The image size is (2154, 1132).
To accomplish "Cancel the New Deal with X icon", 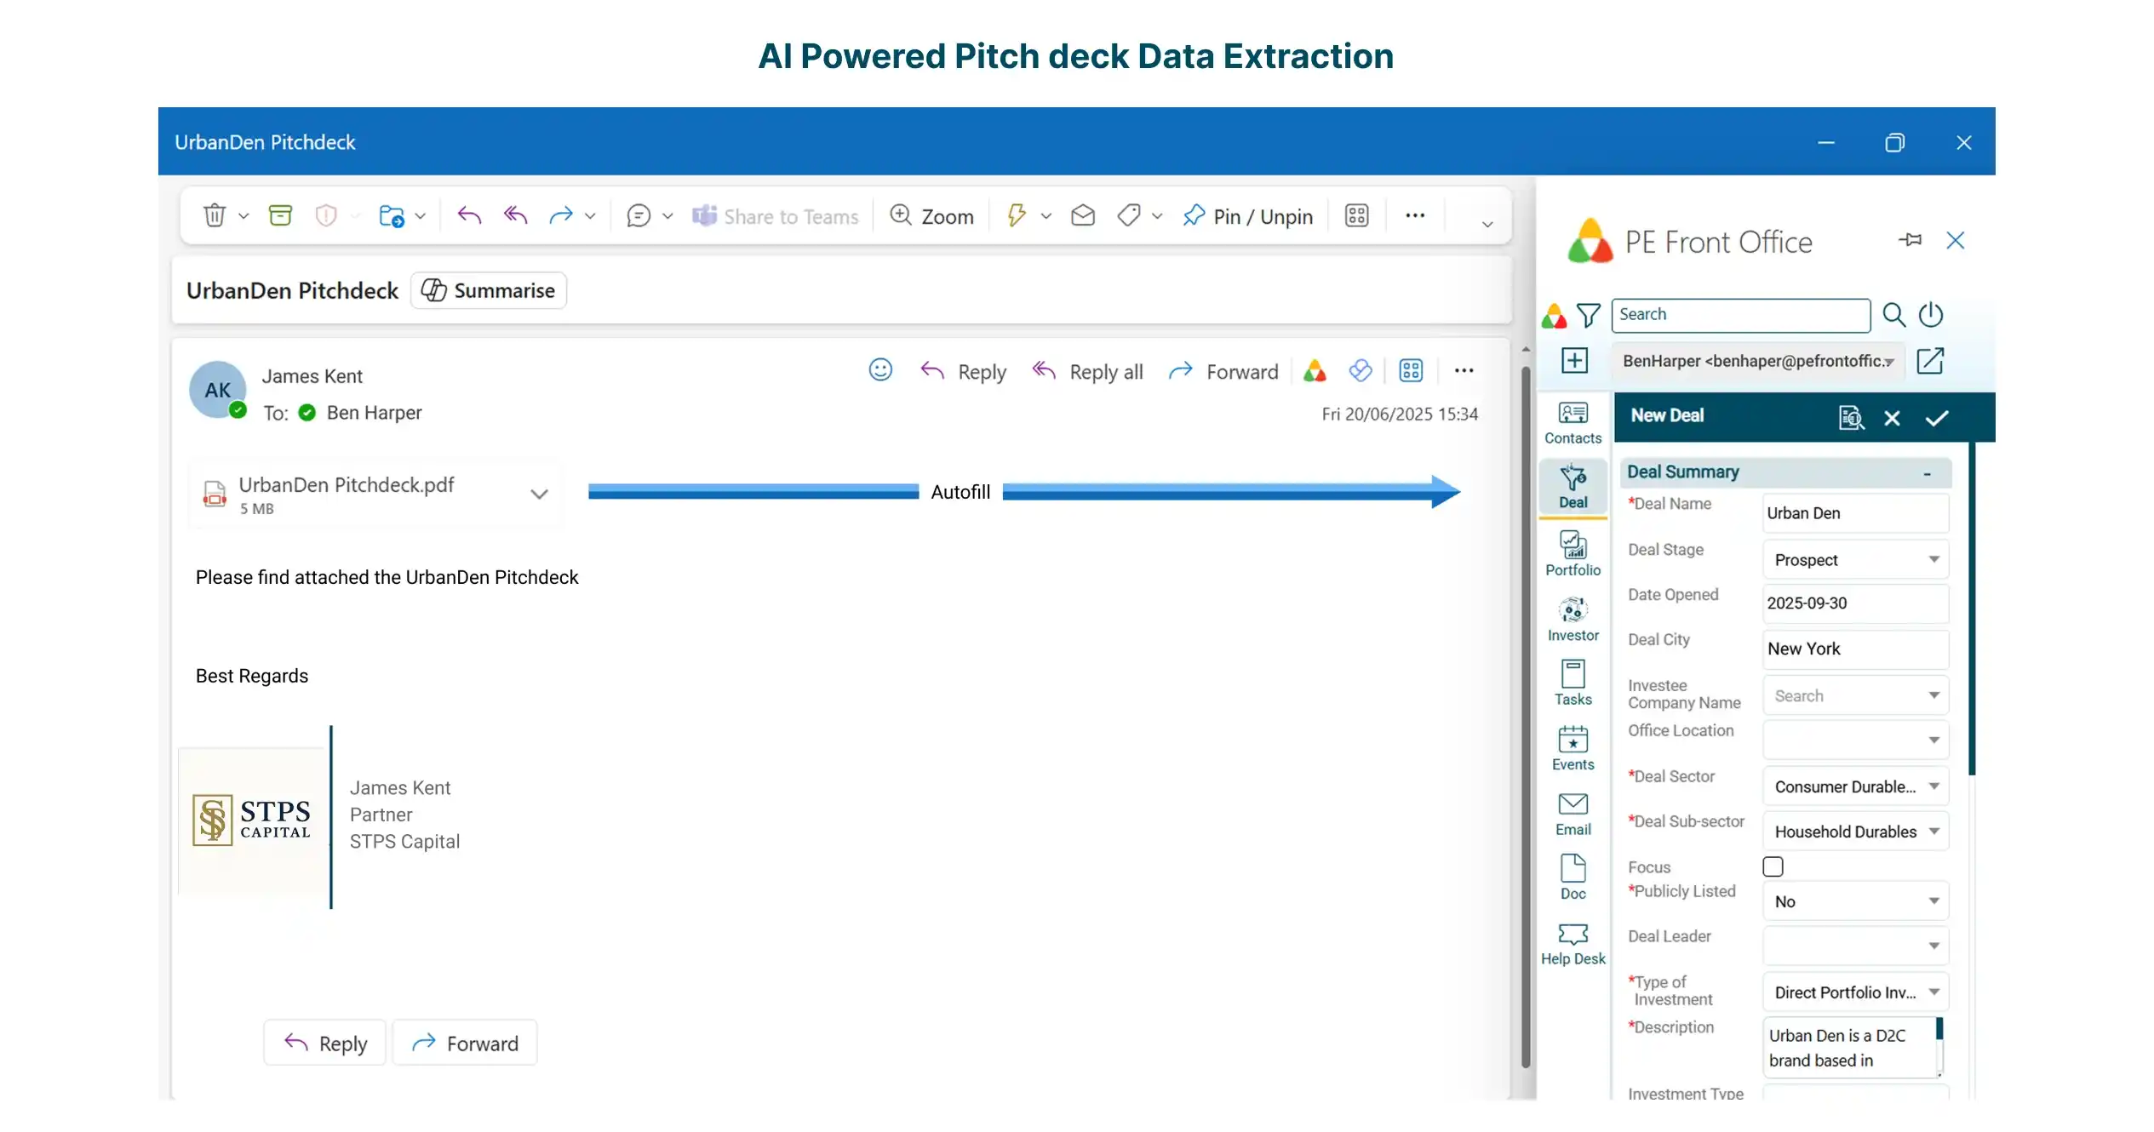I will pyautogui.click(x=1892, y=418).
